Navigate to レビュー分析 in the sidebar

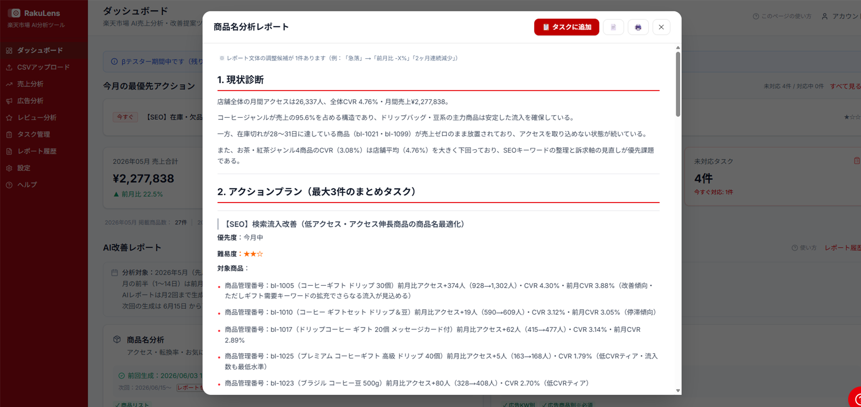(x=44, y=118)
